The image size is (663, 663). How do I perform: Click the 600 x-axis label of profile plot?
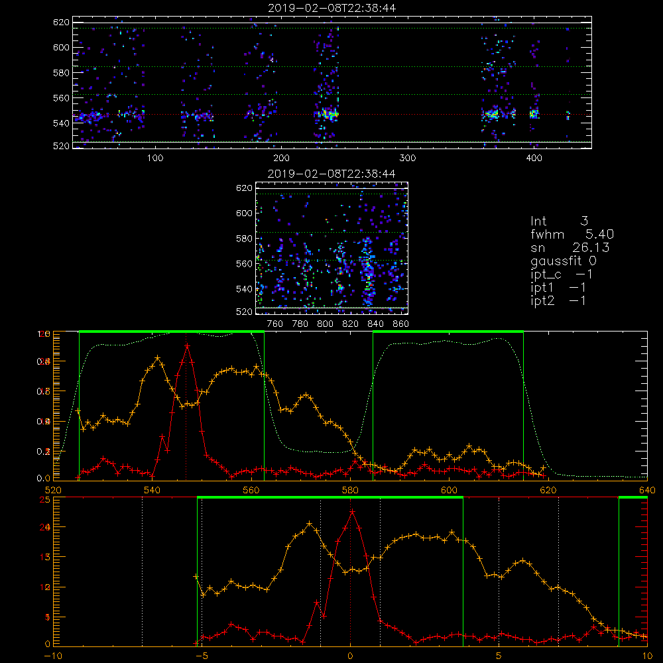point(449,490)
